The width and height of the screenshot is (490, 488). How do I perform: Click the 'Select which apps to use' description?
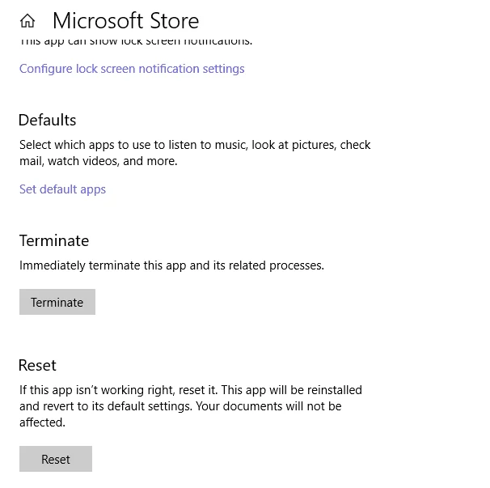(195, 153)
